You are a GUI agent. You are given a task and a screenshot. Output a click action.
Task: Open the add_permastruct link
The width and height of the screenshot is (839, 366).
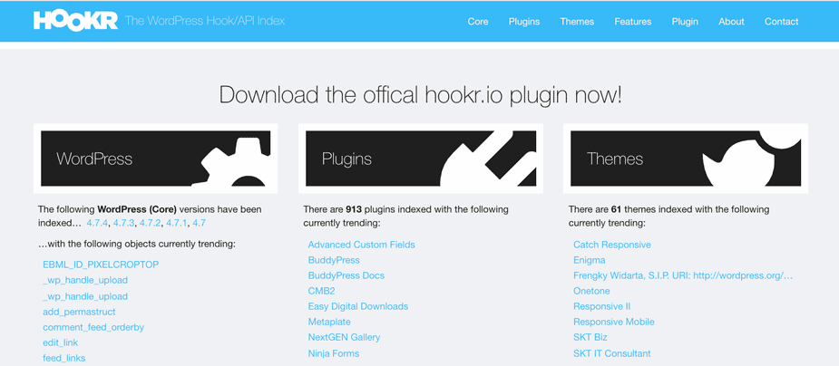click(x=79, y=312)
